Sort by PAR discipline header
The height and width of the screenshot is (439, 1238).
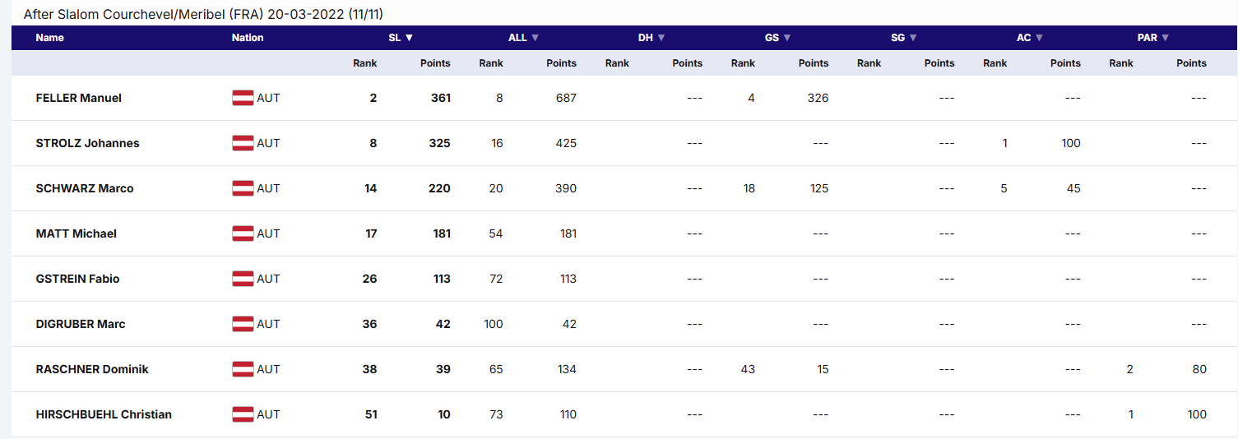click(1153, 38)
